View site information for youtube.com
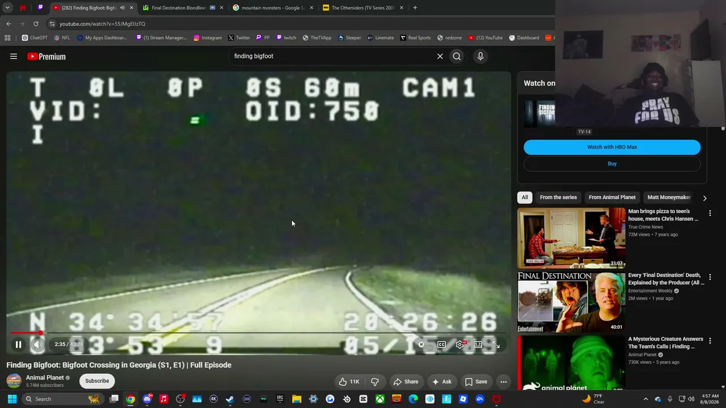Screen dimensions: 726x408 click(52, 24)
